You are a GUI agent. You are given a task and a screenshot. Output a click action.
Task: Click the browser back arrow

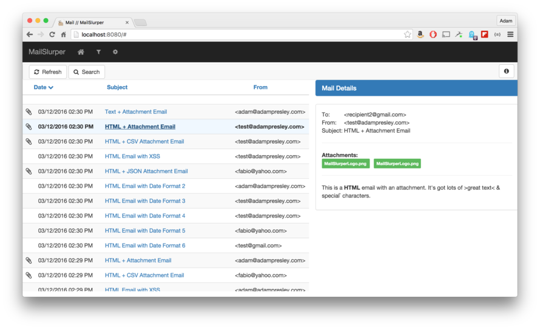30,35
